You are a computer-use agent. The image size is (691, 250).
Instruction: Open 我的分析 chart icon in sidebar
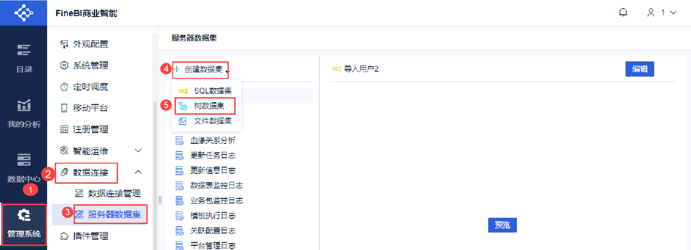tap(24, 105)
